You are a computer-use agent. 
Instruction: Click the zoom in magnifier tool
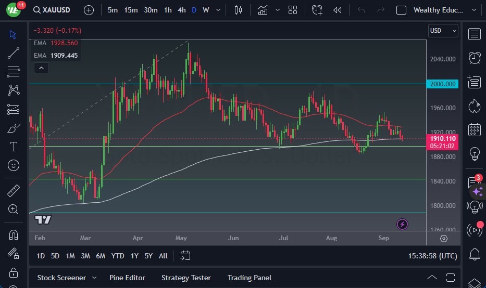click(x=14, y=209)
